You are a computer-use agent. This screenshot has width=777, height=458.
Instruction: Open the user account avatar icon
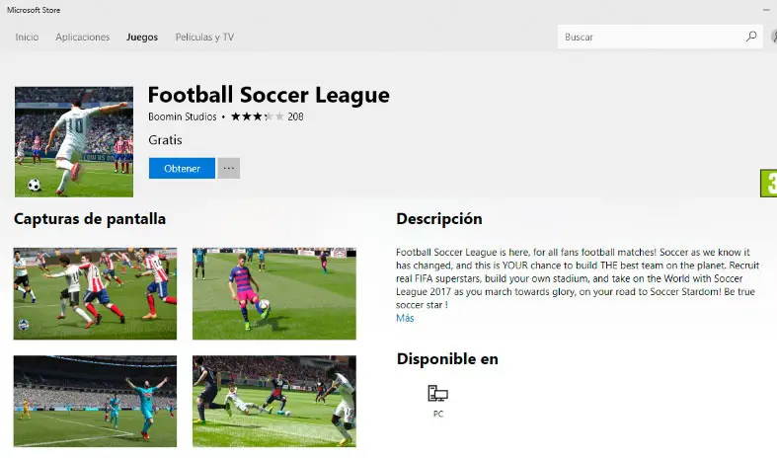[774, 37]
